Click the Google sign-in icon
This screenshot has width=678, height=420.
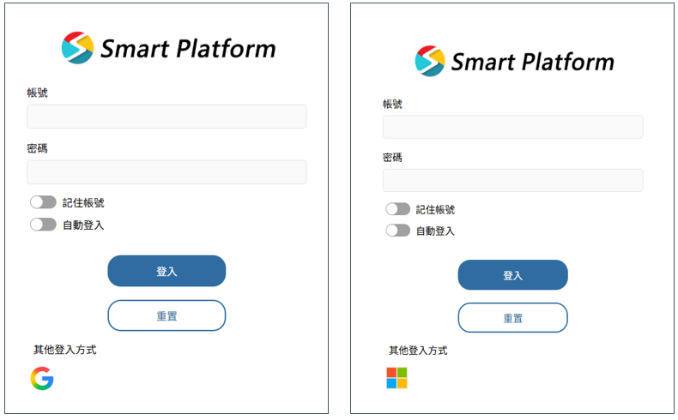(x=42, y=378)
